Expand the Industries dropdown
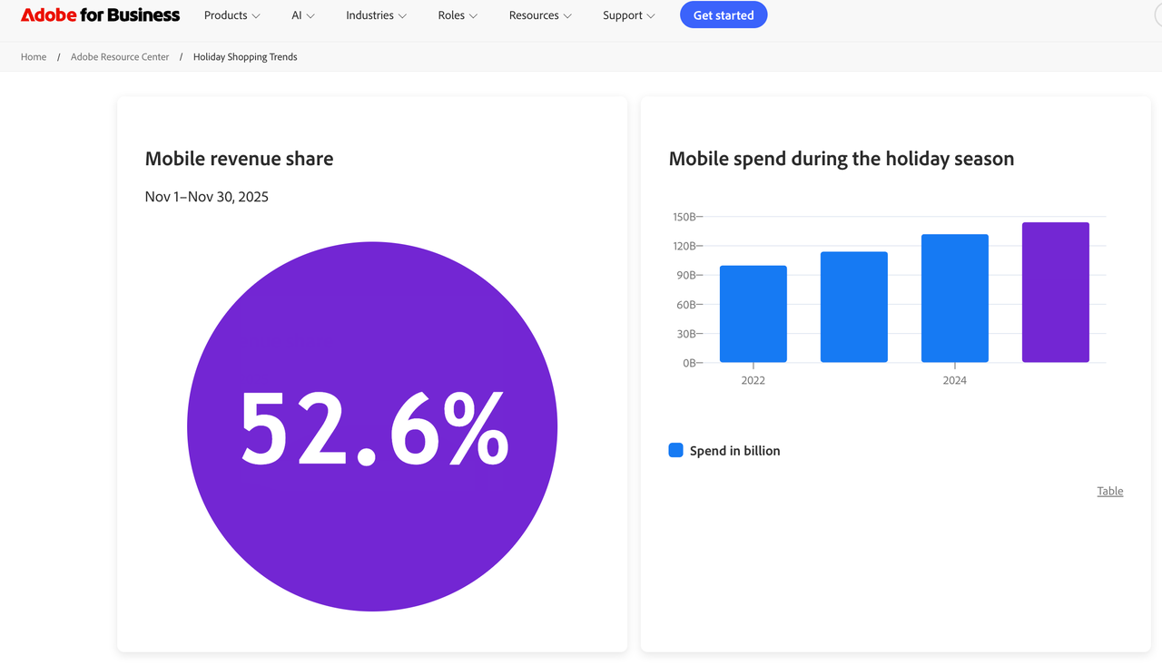 coord(376,15)
